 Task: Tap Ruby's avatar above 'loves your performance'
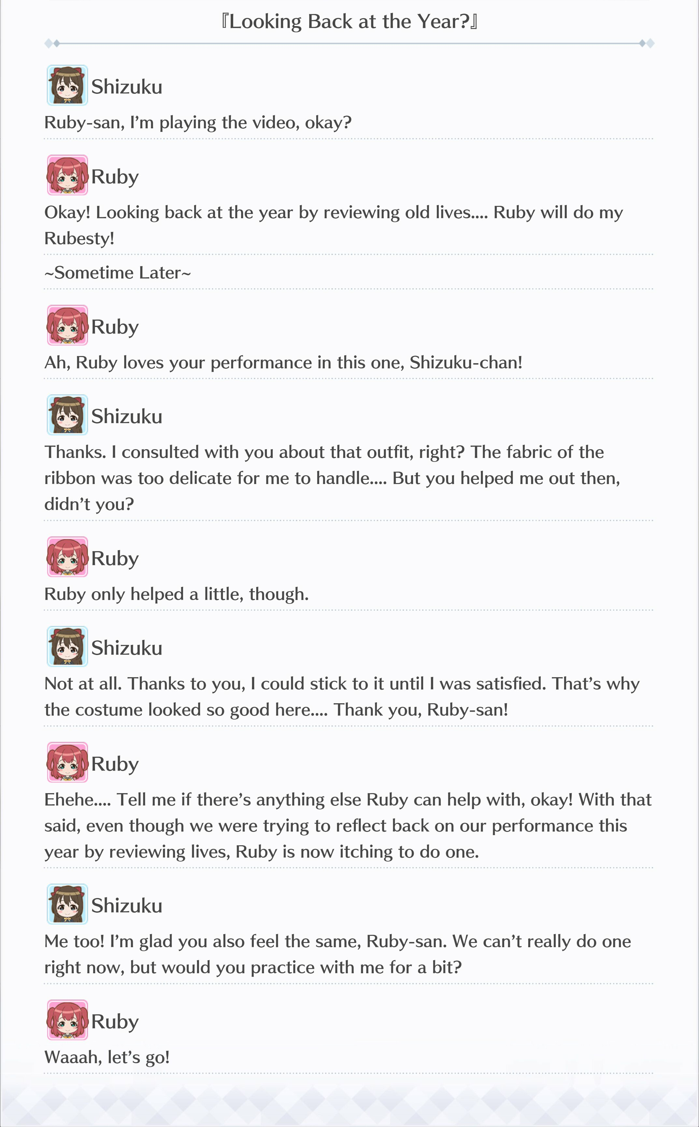[x=67, y=325]
